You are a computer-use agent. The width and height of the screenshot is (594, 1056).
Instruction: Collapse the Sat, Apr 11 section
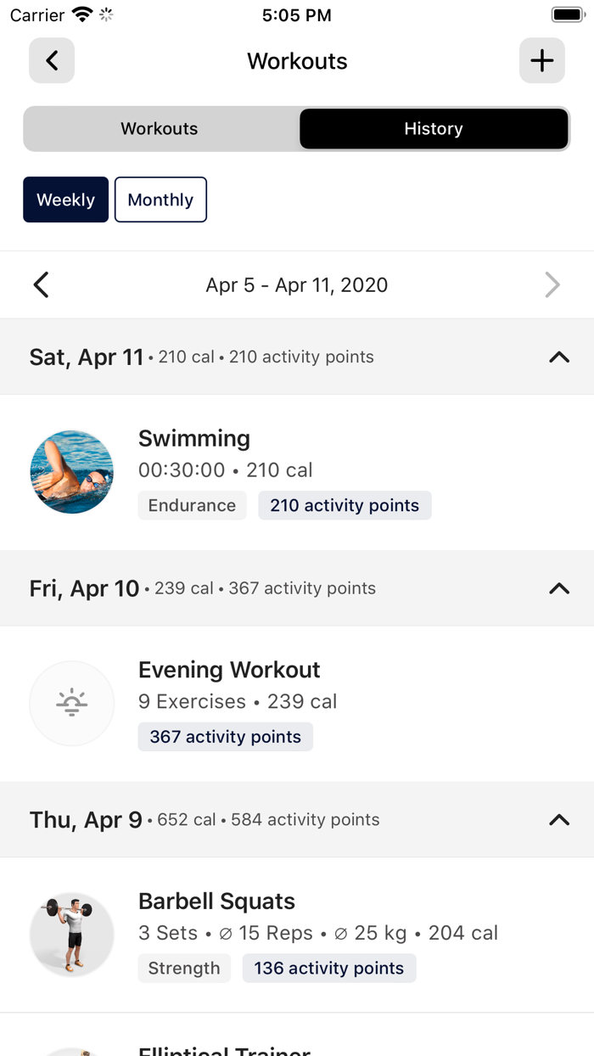(x=558, y=357)
